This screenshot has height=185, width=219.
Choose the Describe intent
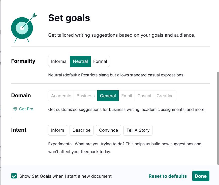coord(81,130)
